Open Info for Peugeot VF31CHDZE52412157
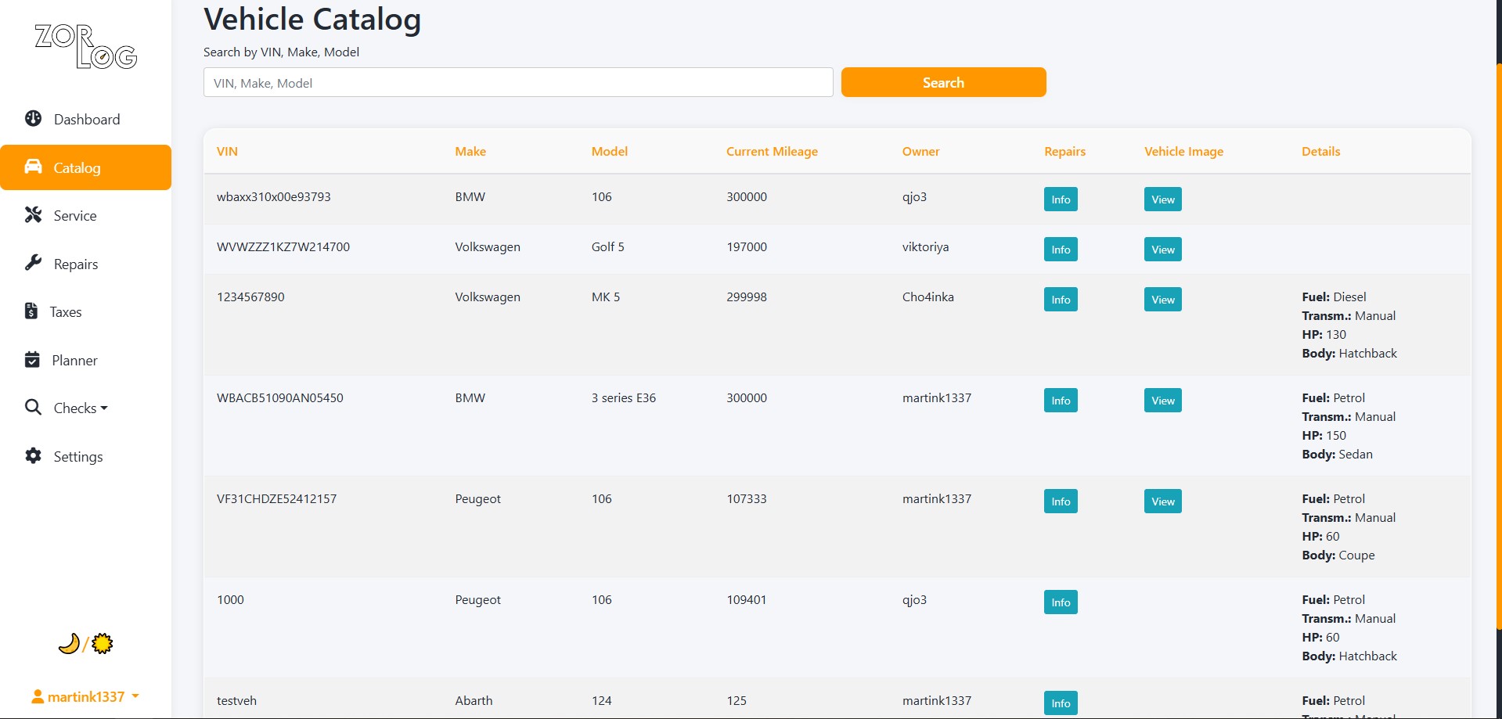The width and height of the screenshot is (1502, 719). (1061, 502)
